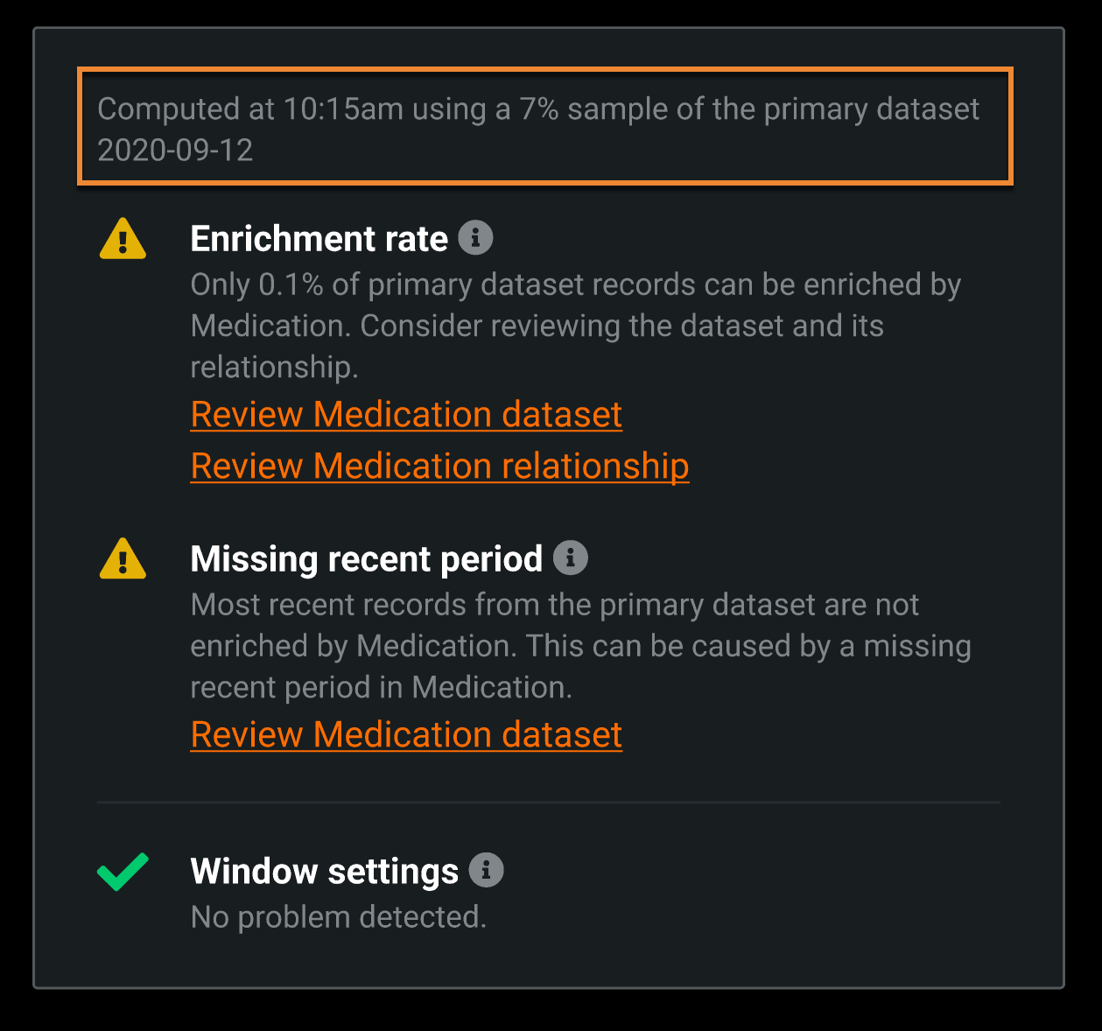
Task: Click the 'Most recent records' description text
Action: pyautogui.click(x=554, y=606)
